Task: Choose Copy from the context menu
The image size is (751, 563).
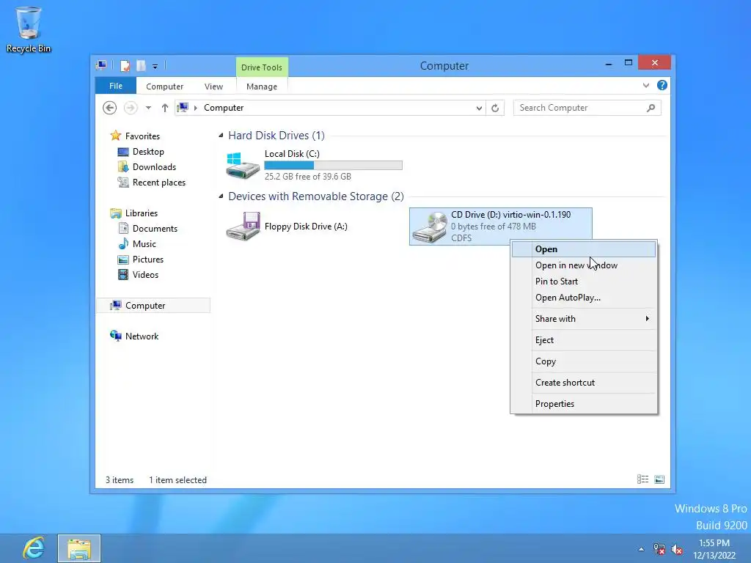Action: (x=583, y=361)
